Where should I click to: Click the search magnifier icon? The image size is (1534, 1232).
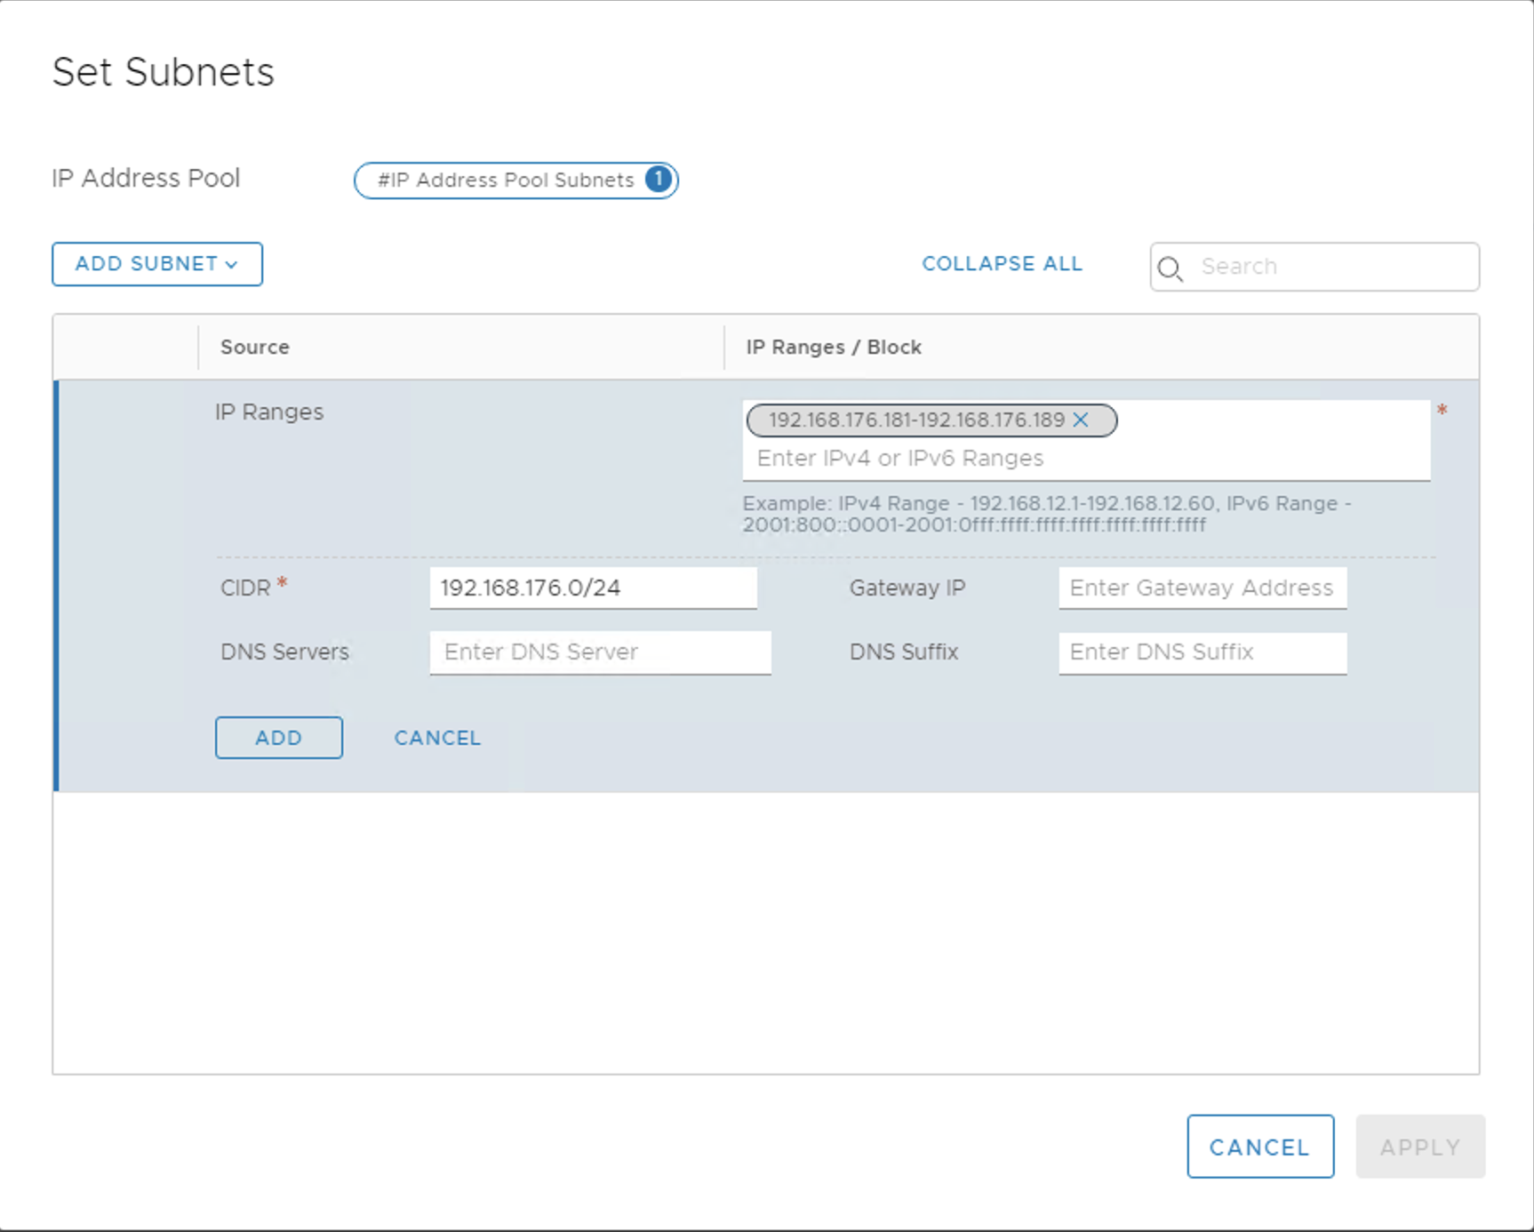tap(1170, 268)
